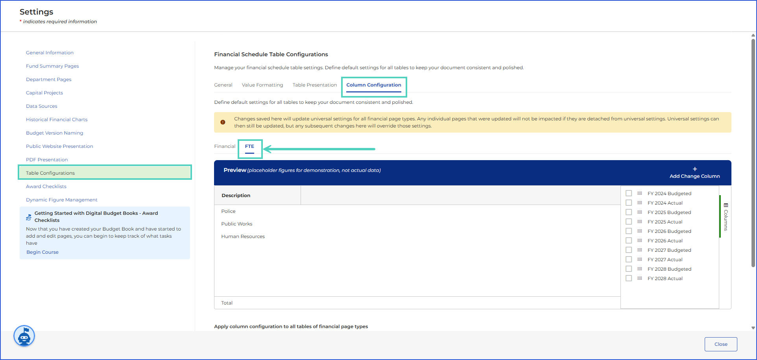
Task: Grab the drag handle for FY 2027 Budgeted
Action: point(640,250)
